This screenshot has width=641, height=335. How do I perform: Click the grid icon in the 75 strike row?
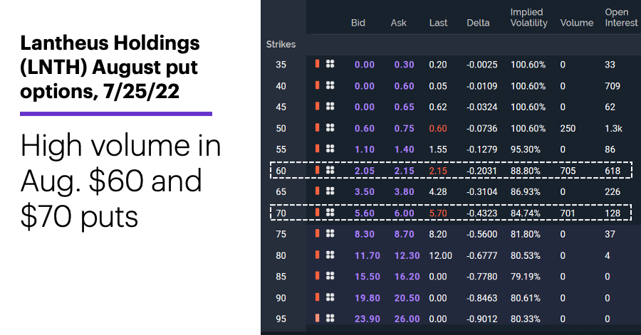pyautogui.click(x=330, y=233)
